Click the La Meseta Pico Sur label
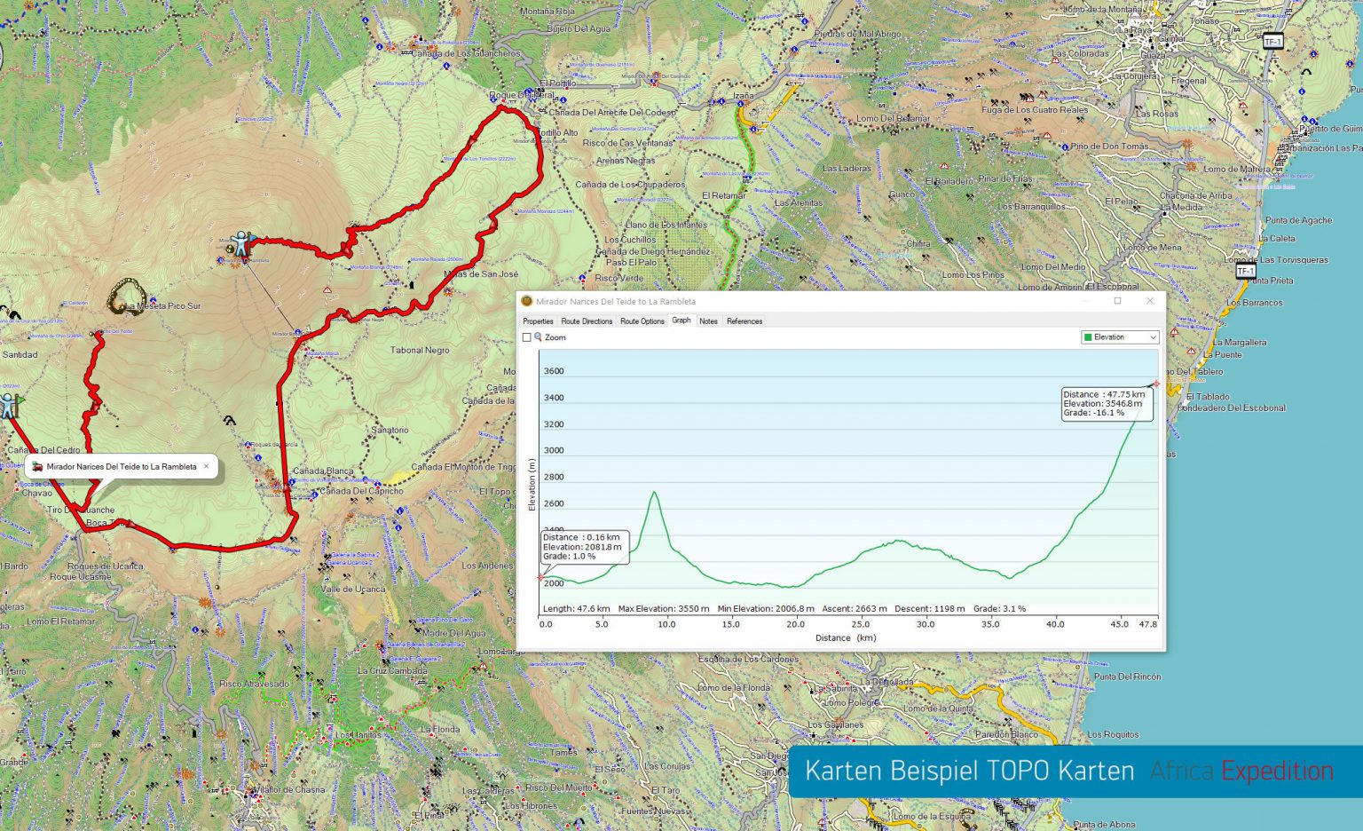The height and width of the screenshot is (831, 1363). coord(164,306)
